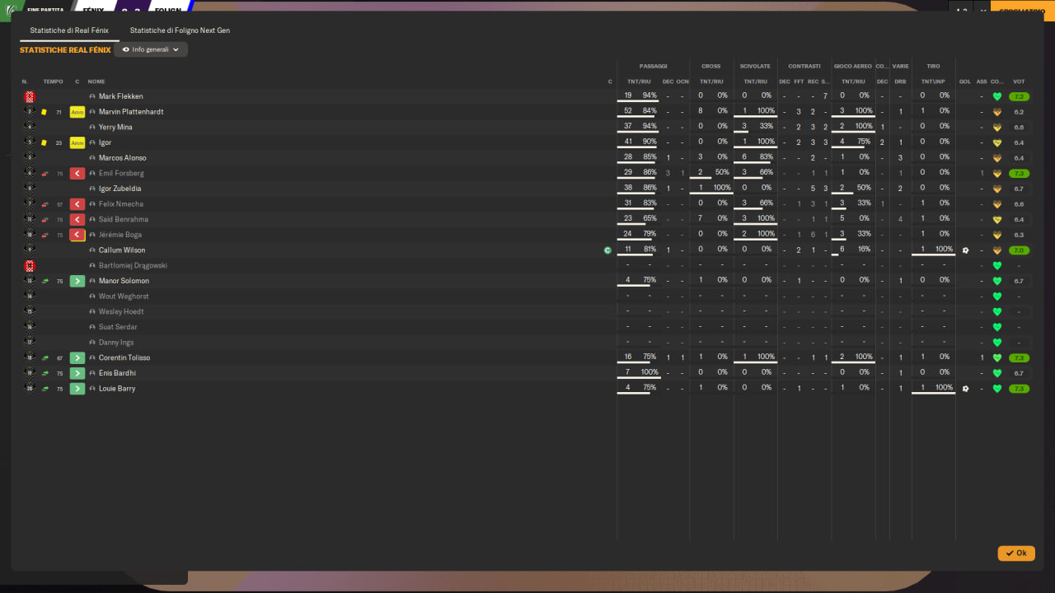Sort by TEMPO column header
Screen dimensions: 1055x593
coord(53,82)
